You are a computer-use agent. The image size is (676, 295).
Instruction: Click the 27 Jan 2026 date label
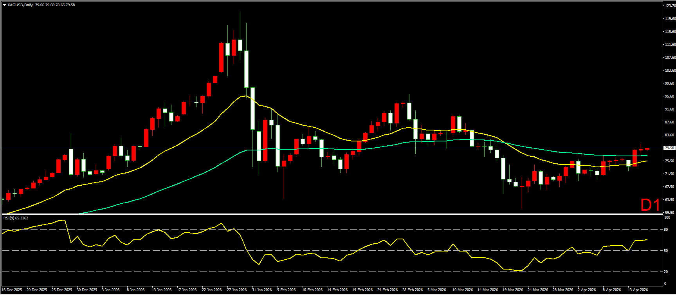click(237, 290)
